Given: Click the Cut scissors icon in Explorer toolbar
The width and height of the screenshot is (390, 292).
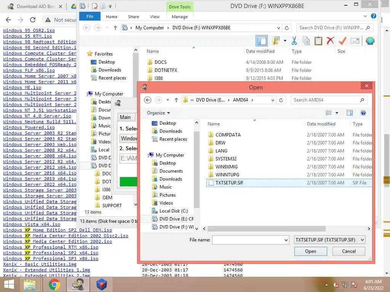Looking at the screenshot, I should pos(294,41).
